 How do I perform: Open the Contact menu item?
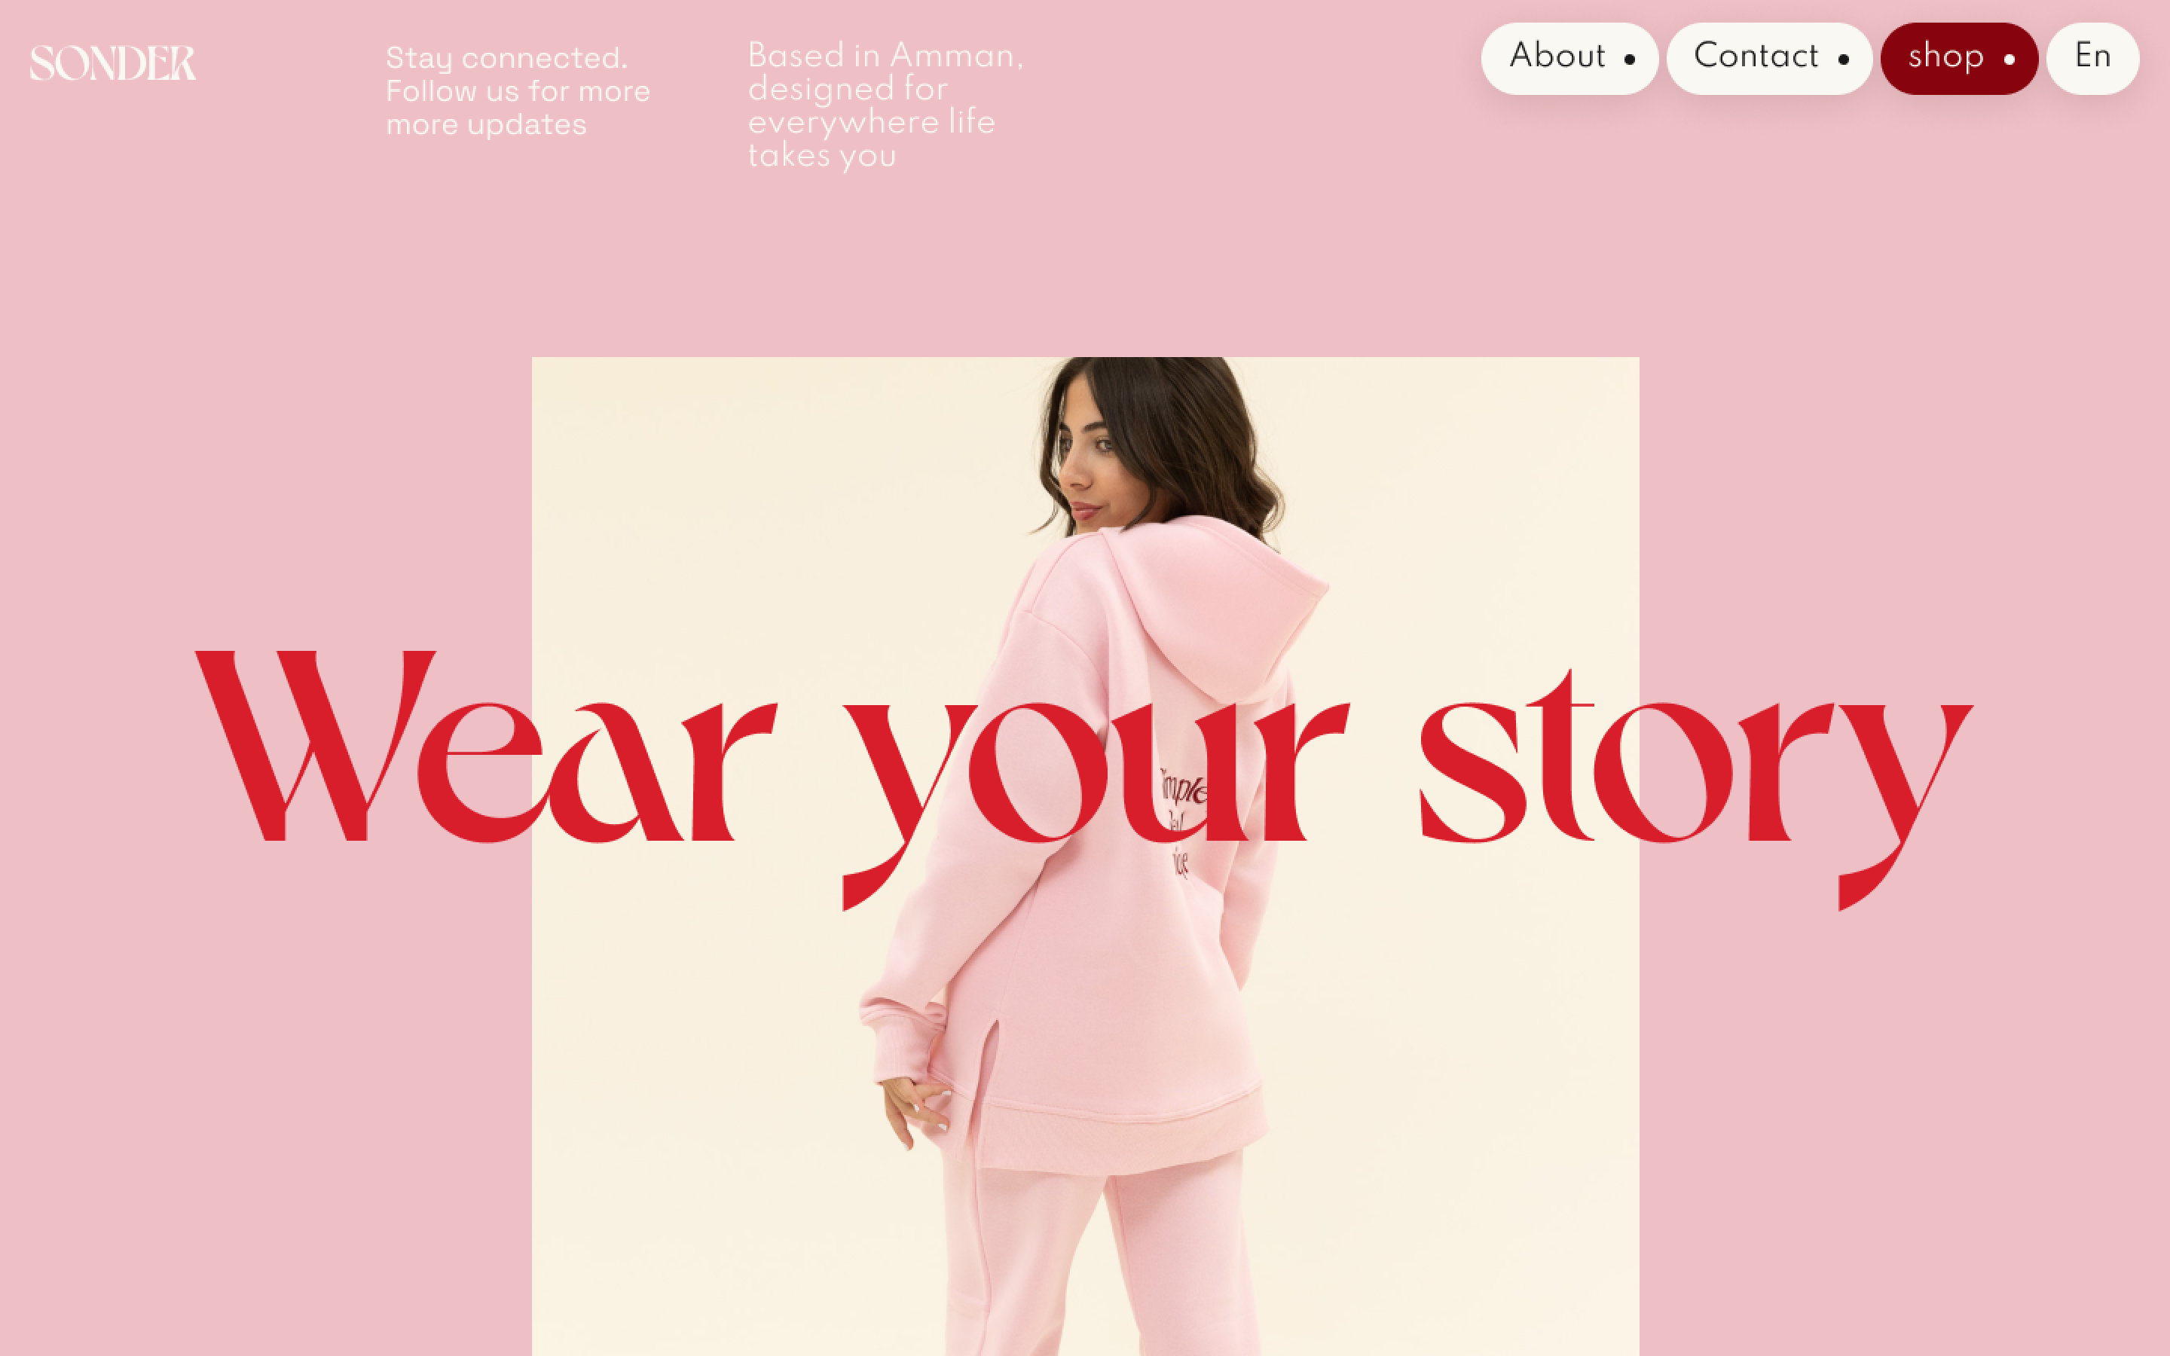click(1769, 58)
